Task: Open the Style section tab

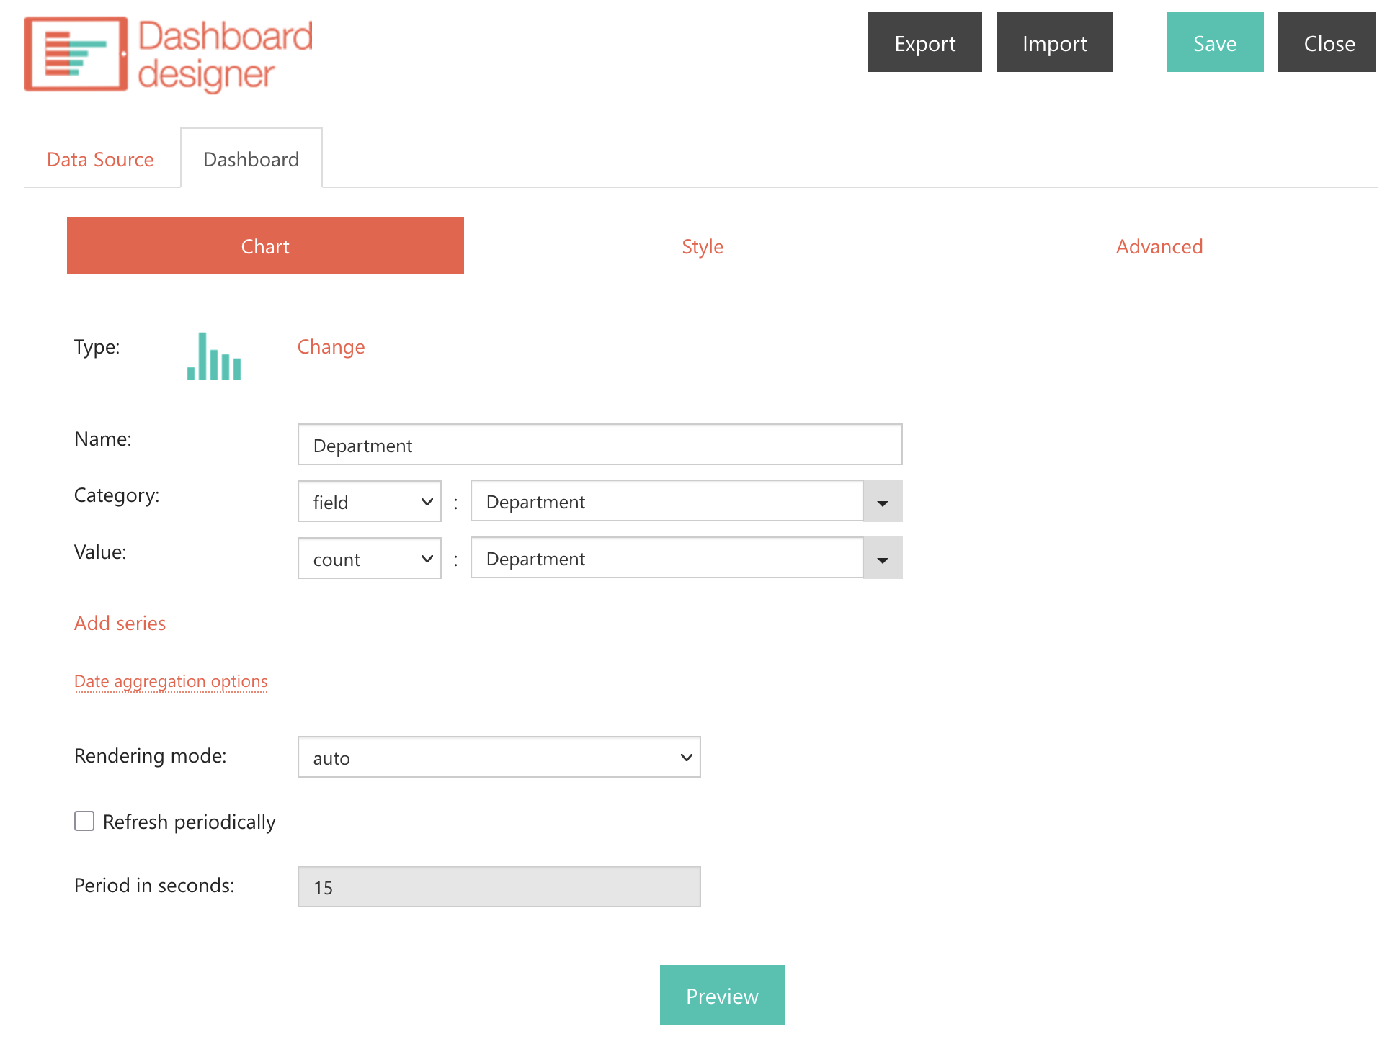Action: point(703,246)
